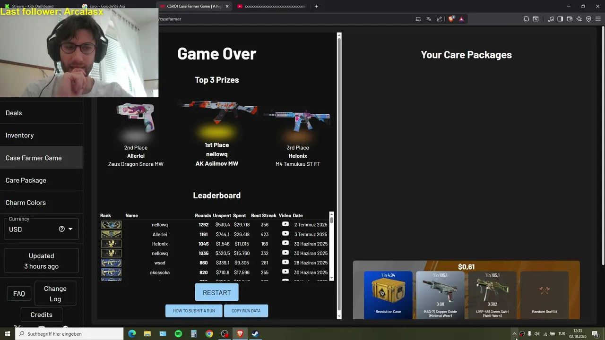The height and width of the screenshot is (340, 605).
Task: Click the UMP-45 Green Swirl item card
Action: pyautogui.click(x=492, y=295)
